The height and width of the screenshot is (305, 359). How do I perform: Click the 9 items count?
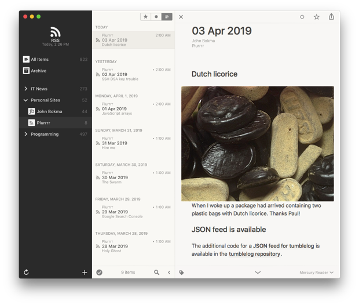(x=128, y=272)
